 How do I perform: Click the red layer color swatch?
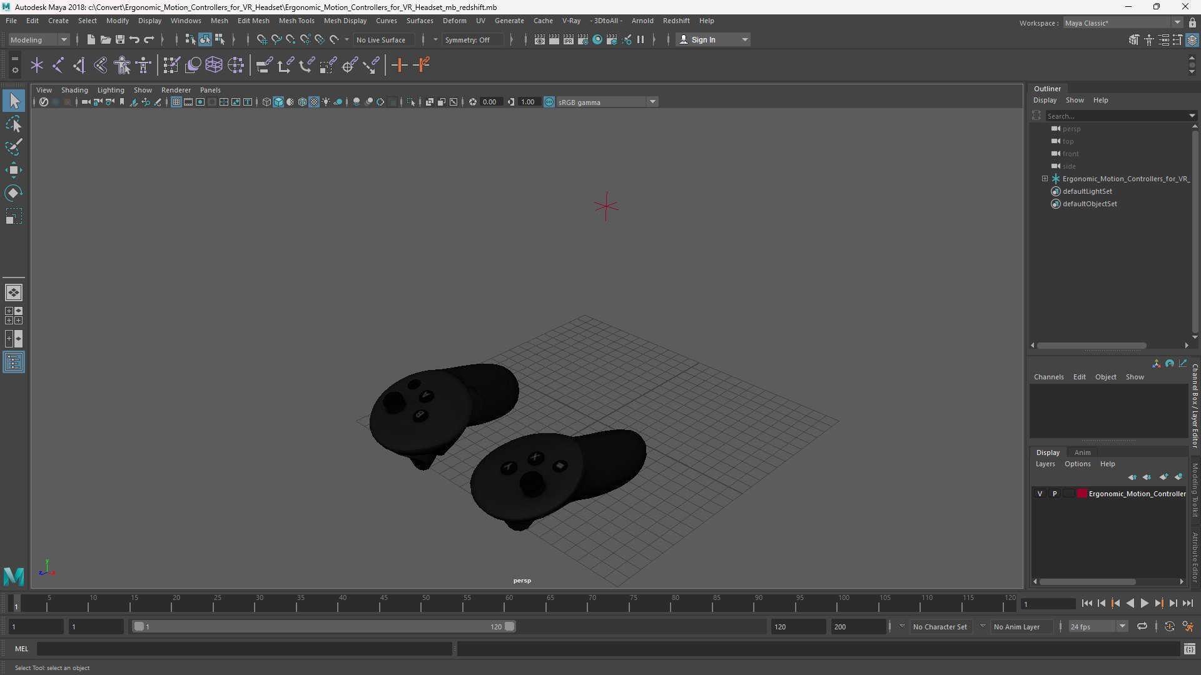coord(1082,494)
